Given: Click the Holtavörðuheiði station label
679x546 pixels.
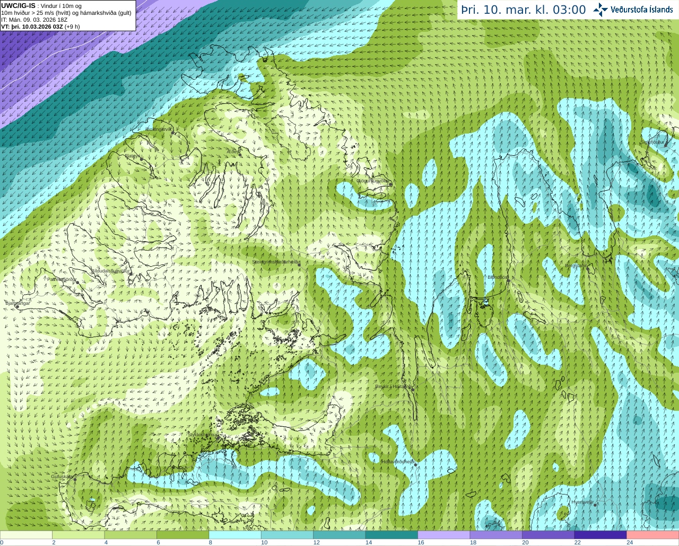Looking at the screenshot, I should [397, 462].
